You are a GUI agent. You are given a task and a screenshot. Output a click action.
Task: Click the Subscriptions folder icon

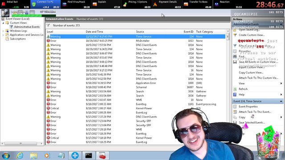click(7, 39)
